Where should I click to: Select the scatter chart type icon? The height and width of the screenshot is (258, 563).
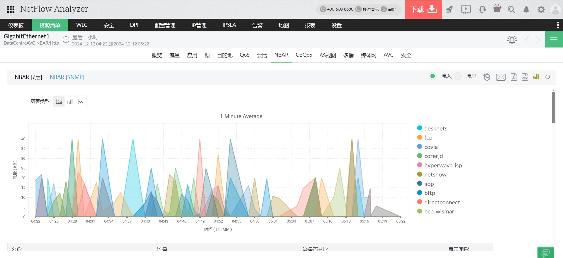(x=81, y=102)
